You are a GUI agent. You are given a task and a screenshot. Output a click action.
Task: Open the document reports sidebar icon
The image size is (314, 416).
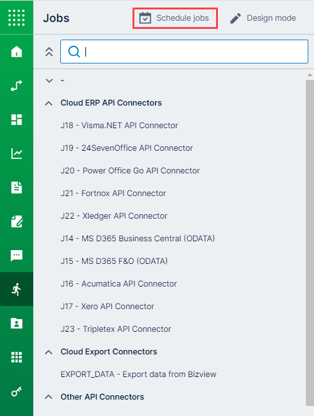click(16, 187)
